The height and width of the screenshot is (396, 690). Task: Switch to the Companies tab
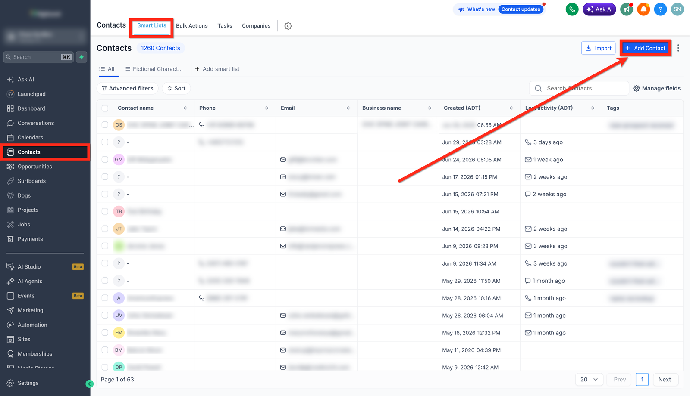[256, 26]
